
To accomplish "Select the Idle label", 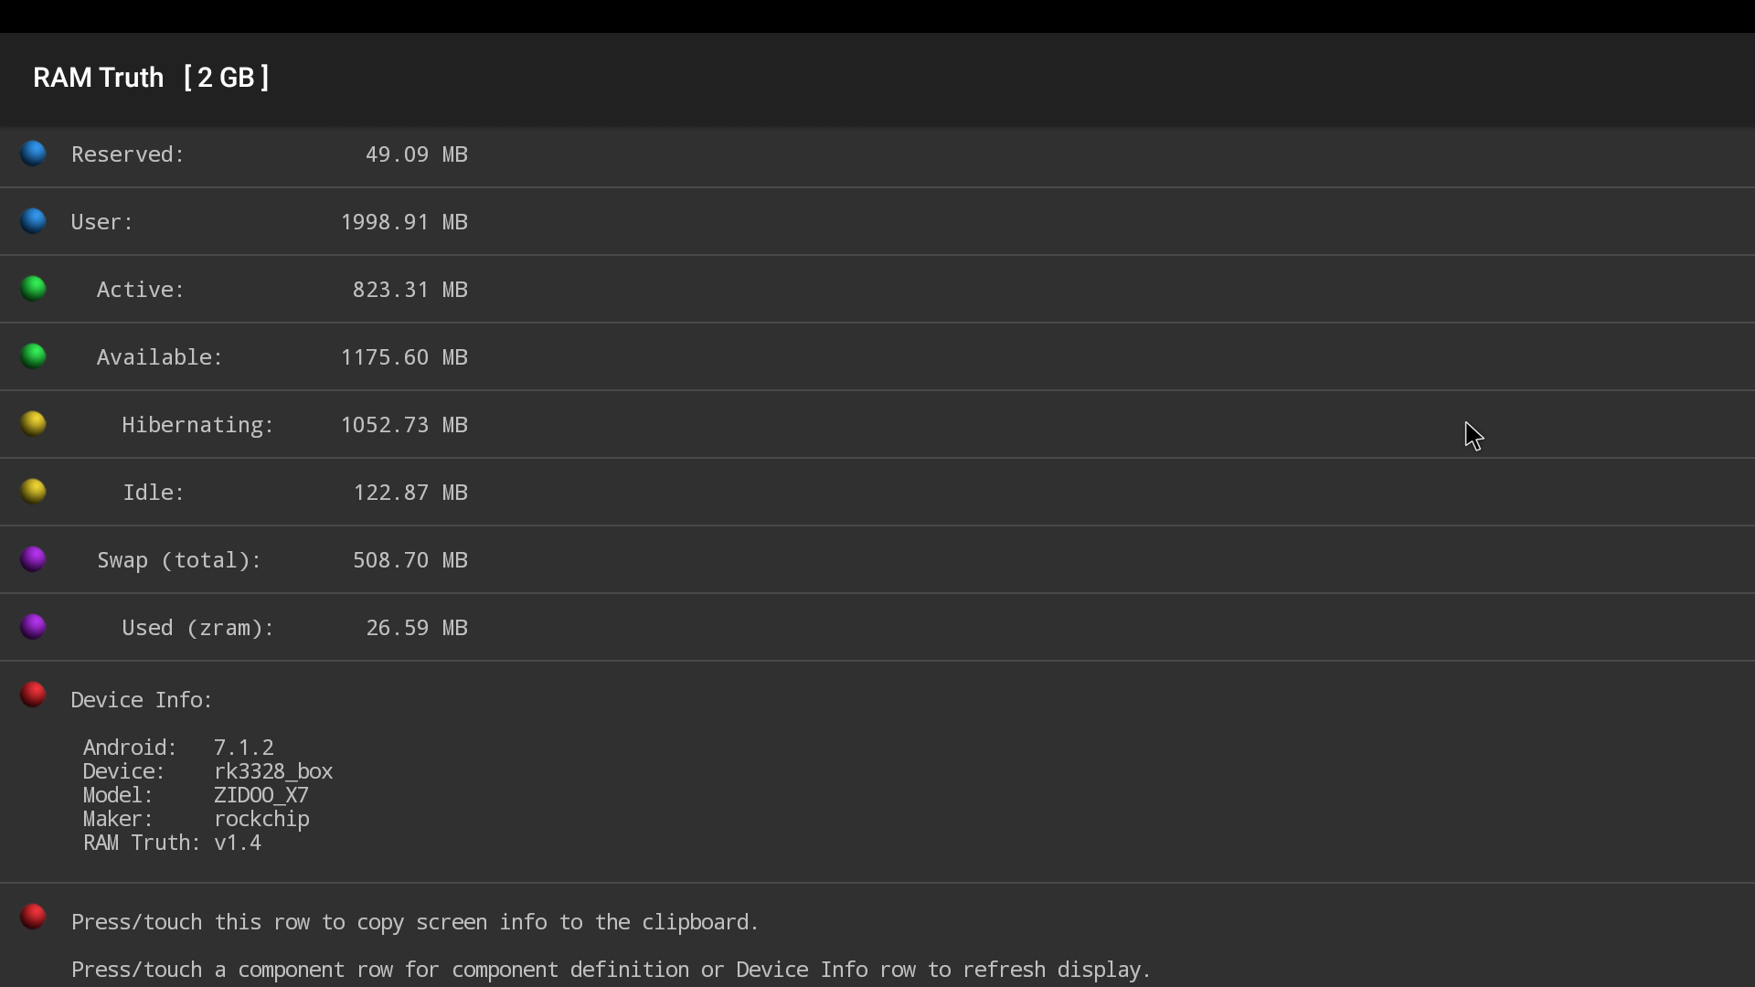I will pos(154,493).
